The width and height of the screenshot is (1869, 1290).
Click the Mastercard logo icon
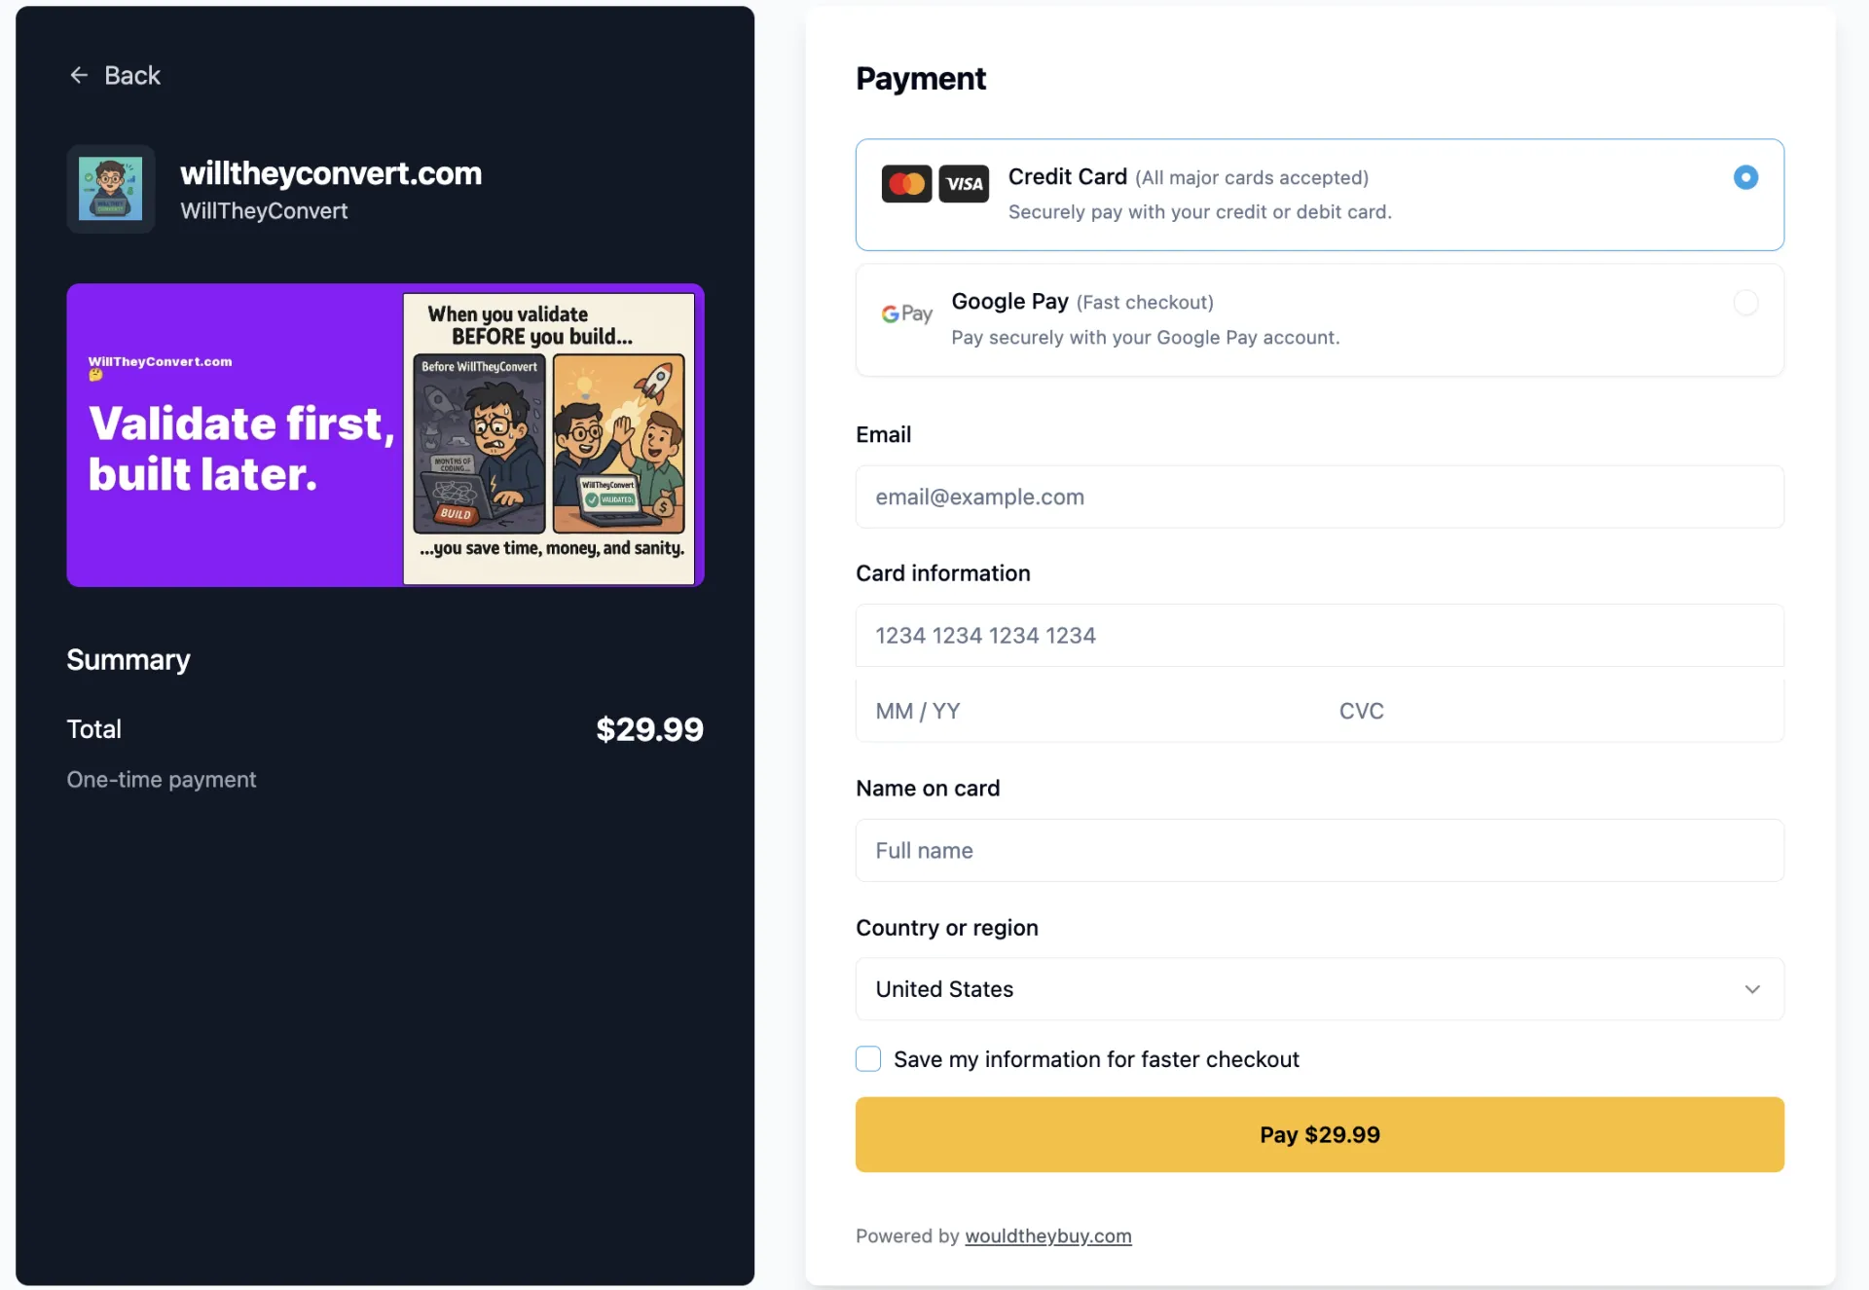pyautogui.click(x=906, y=184)
